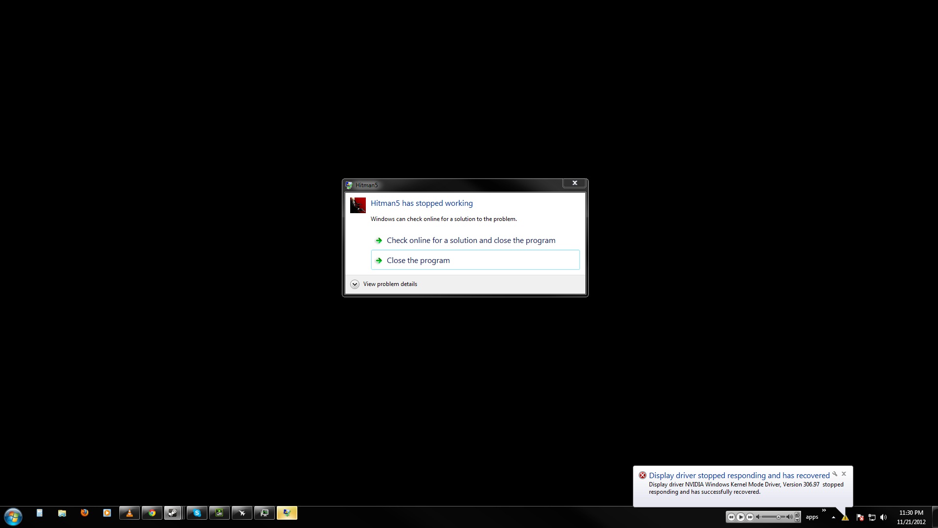Check online for a solution and close
938x528 pixels.
470,241
